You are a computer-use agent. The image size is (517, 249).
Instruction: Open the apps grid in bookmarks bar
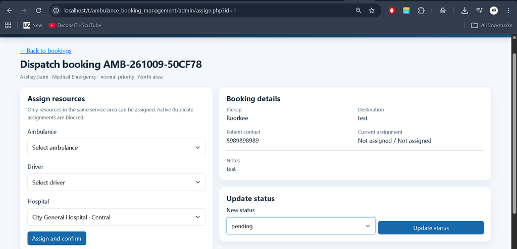(8, 25)
